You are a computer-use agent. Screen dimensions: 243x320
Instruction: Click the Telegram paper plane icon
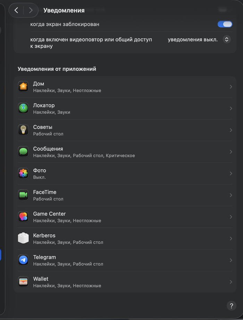[x=23, y=260]
